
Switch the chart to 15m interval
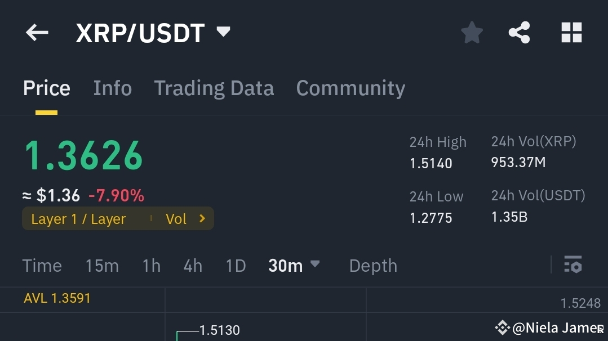point(102,265)
